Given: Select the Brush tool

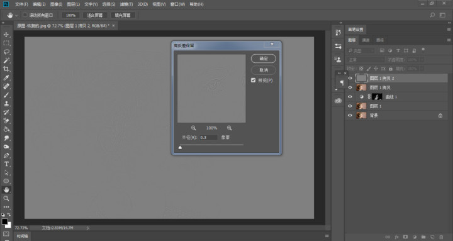Looking at the screenshot, I should click(x=6, y=95).
